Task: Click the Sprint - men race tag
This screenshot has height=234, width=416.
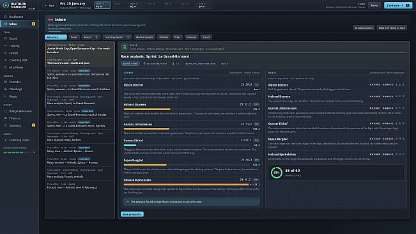Action: coord(130,63)
